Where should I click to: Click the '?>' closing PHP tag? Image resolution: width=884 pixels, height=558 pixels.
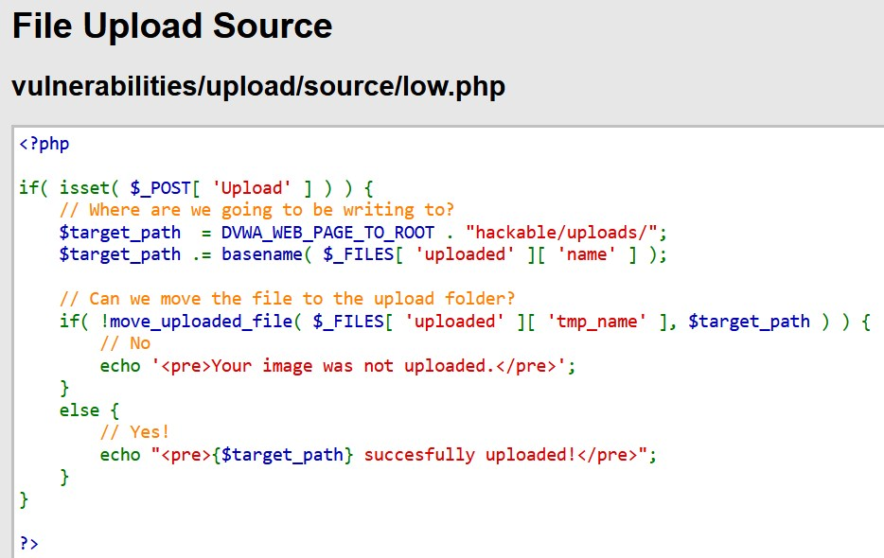click(28, 544)
